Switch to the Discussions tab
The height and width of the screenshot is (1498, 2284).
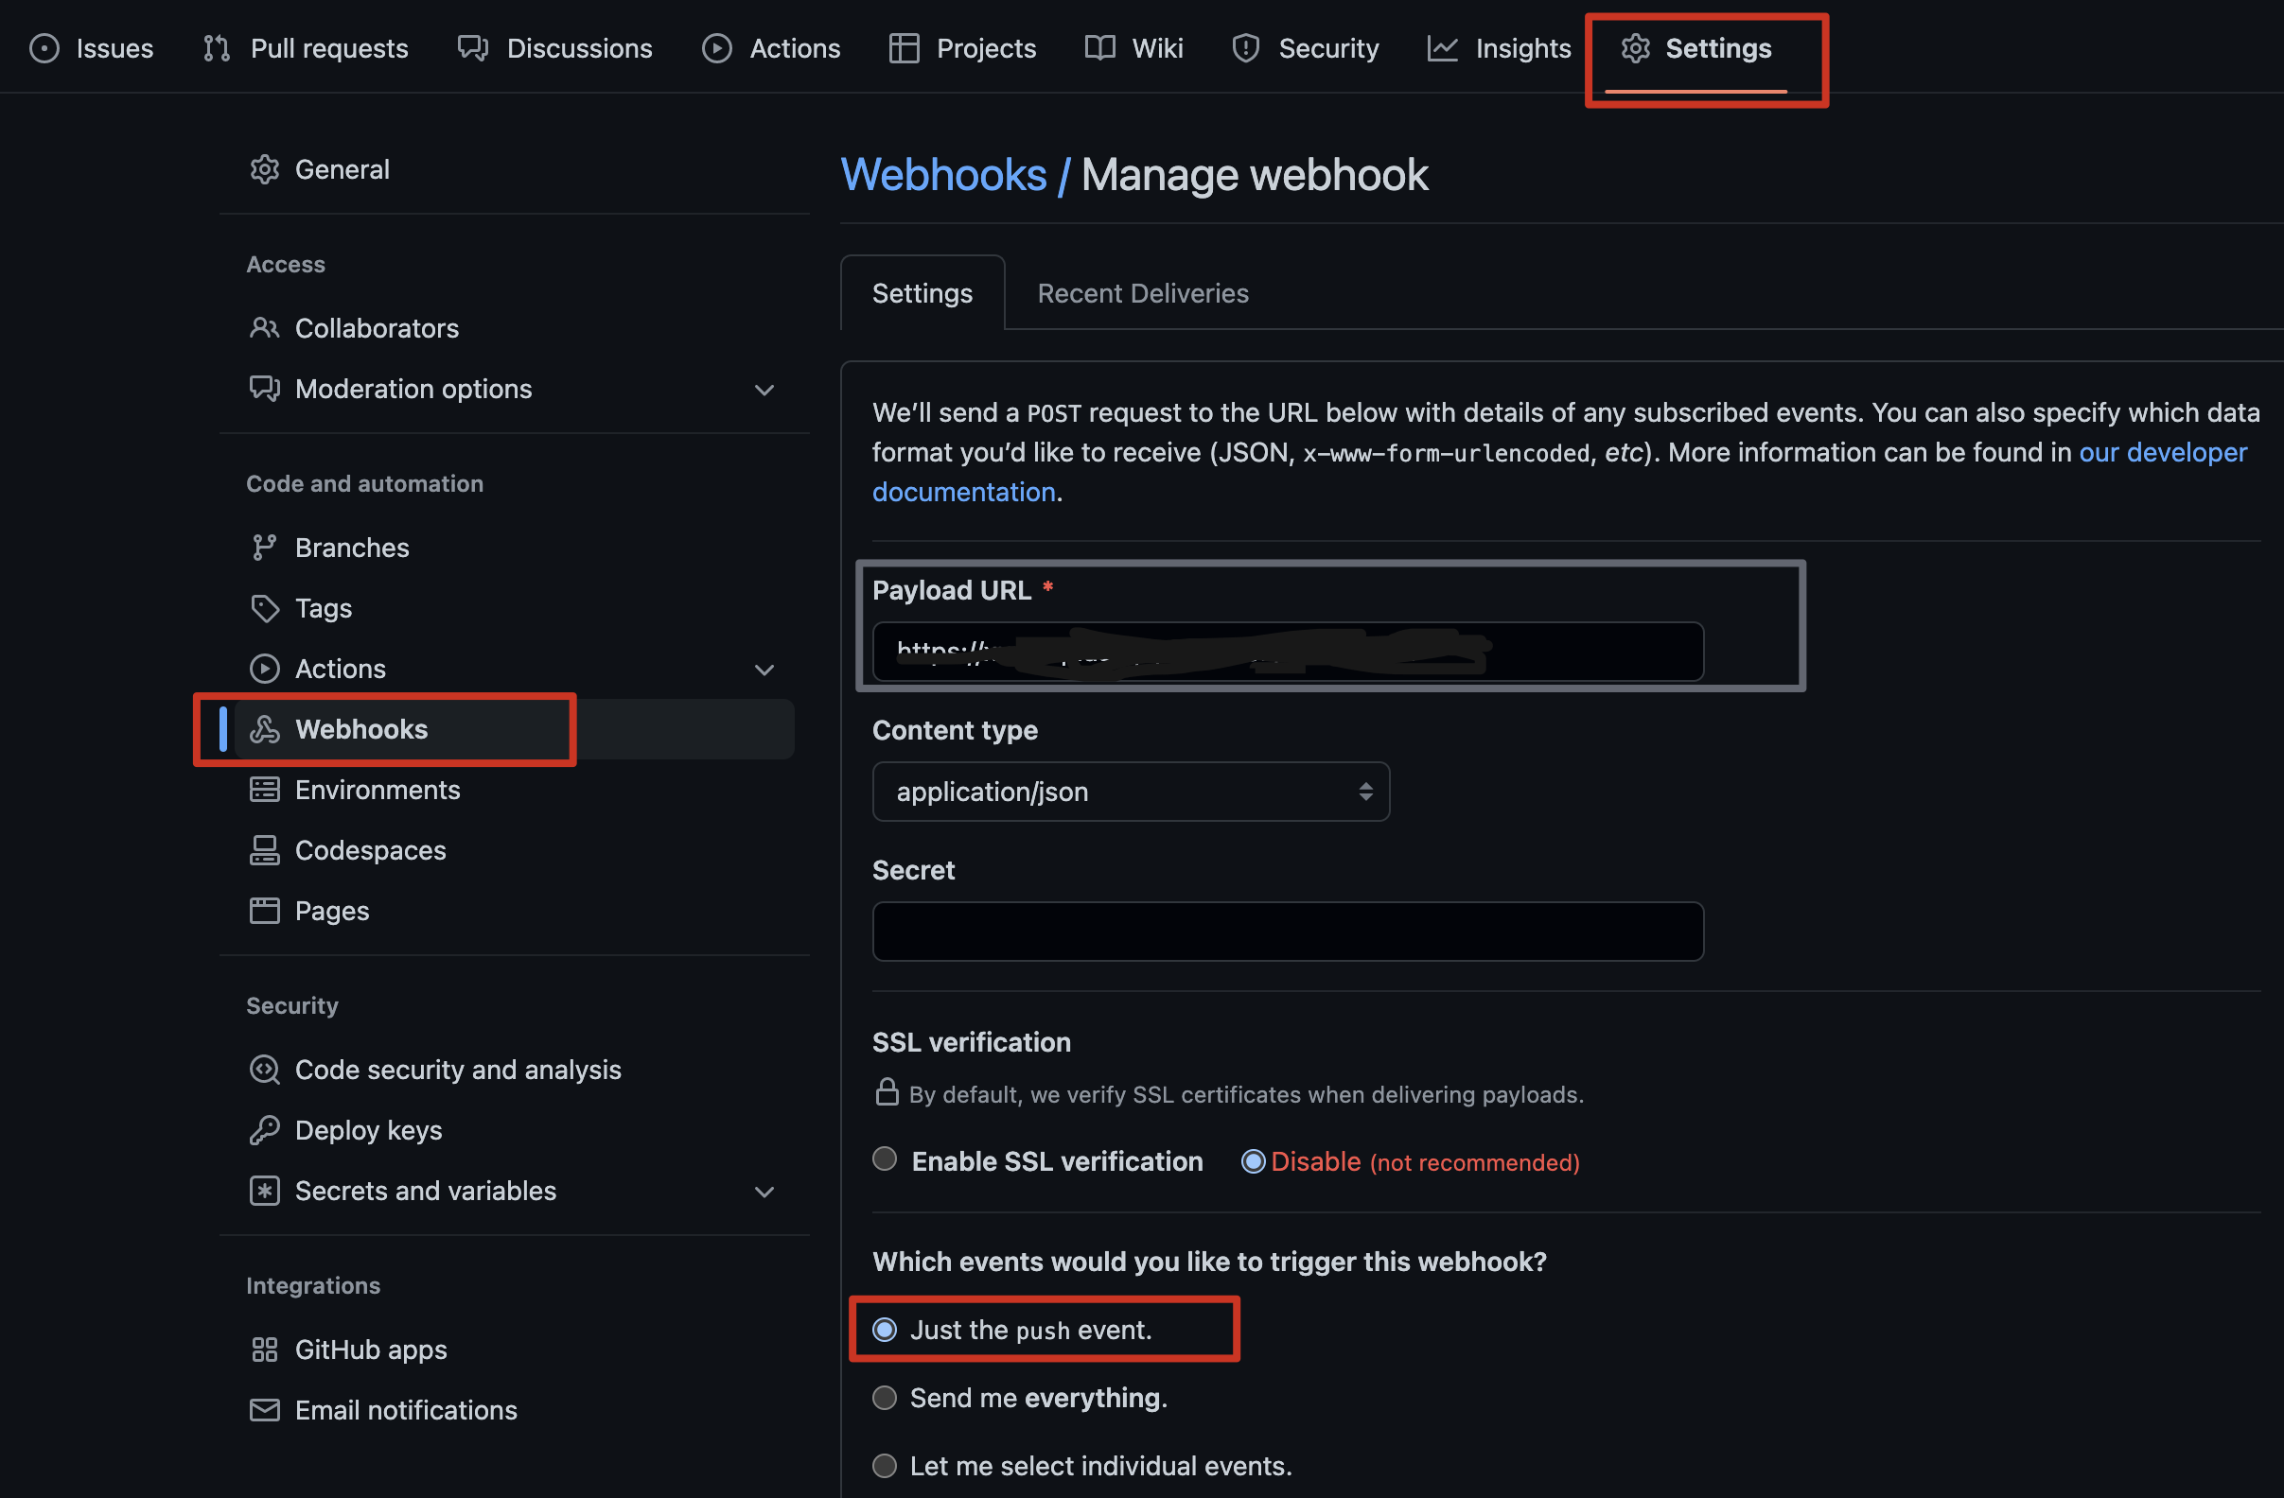point(555,48)
